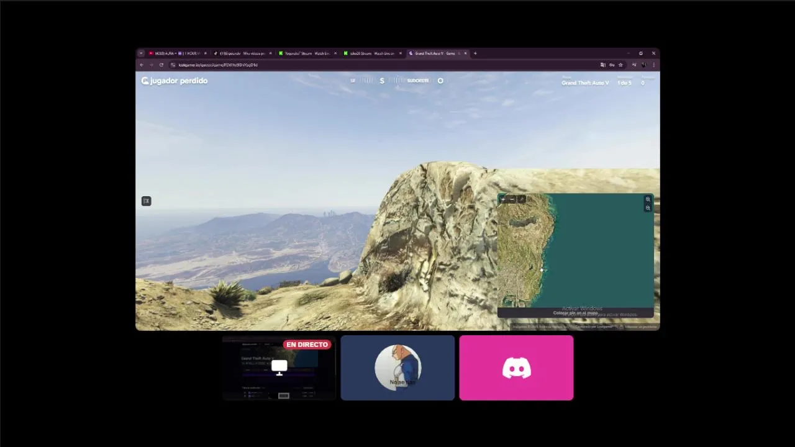
Task: Click the Noise nan user avatar tile
Action: [x=397, y=368]
